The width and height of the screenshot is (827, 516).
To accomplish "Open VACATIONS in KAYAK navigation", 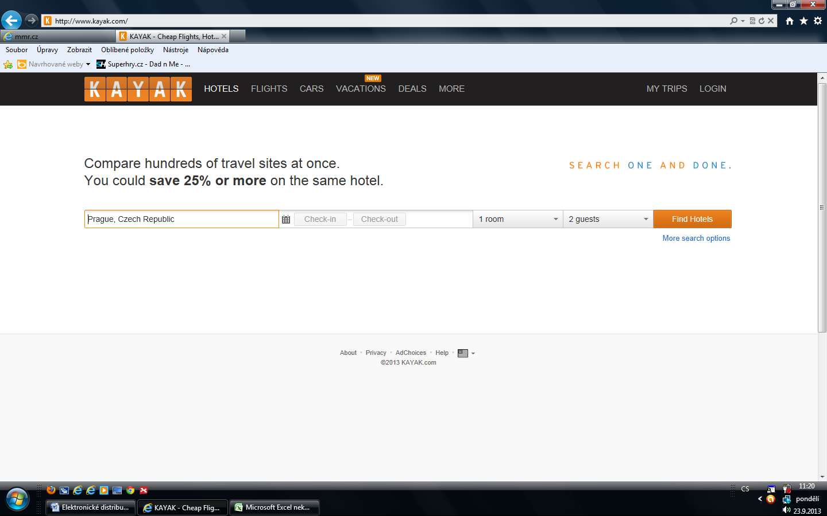I will pyautogui.click(x=361, y=89).
